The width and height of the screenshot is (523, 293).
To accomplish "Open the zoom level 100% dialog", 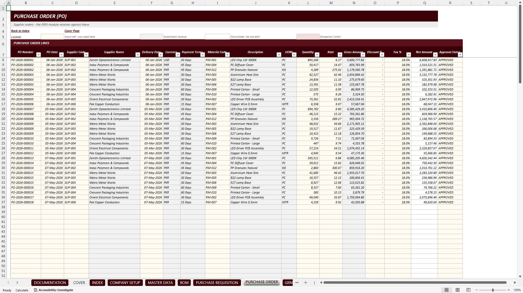I will [x=517, y=290].
